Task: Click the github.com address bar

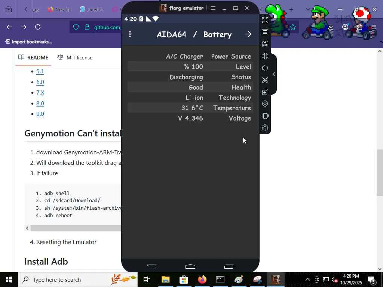Action: 107,27
